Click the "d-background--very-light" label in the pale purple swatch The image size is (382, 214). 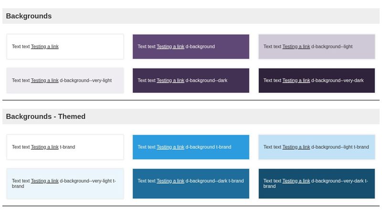86,80
